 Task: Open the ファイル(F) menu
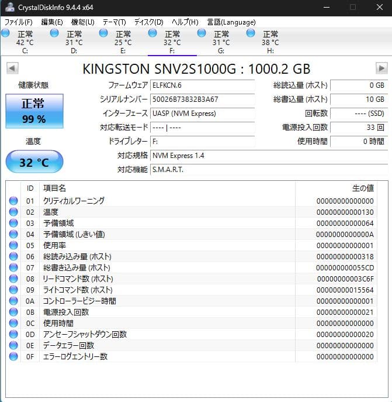[18, 22]
